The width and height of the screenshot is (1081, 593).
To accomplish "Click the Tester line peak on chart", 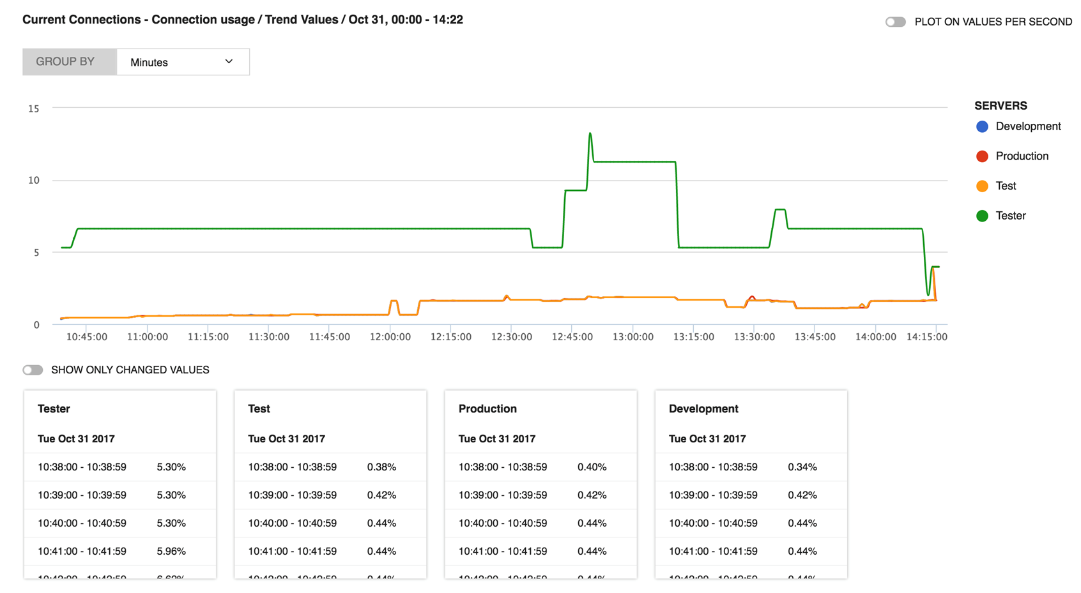I will tap(590, 134).
